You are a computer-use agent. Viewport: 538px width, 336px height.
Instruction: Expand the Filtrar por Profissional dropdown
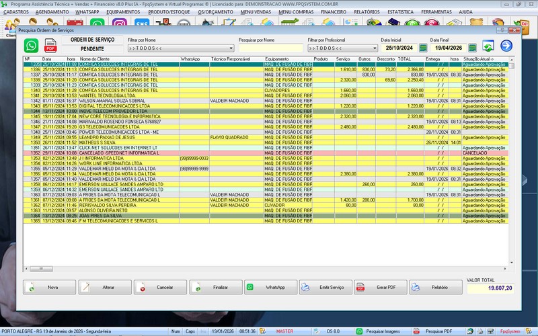tap(375, 48)
